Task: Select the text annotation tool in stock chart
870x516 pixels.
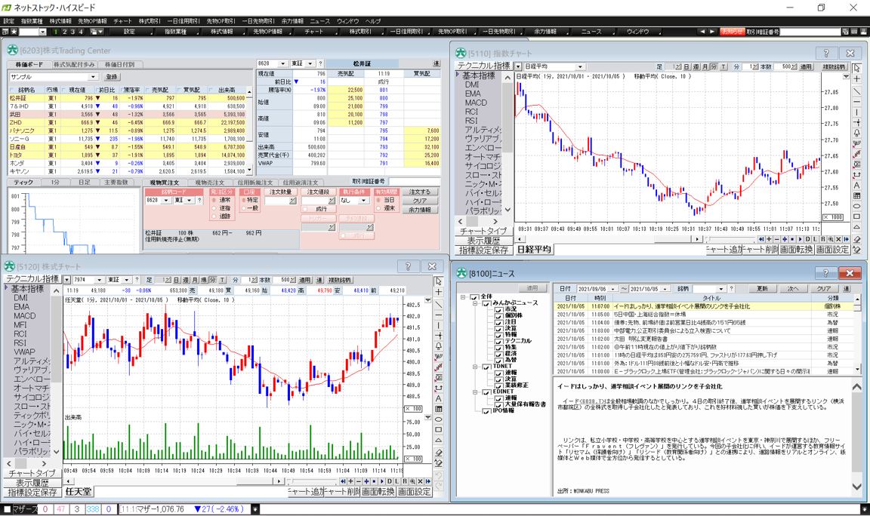Action: tap(439, 398)
